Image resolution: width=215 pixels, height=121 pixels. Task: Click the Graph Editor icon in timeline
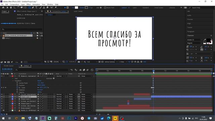pos(92,70)
